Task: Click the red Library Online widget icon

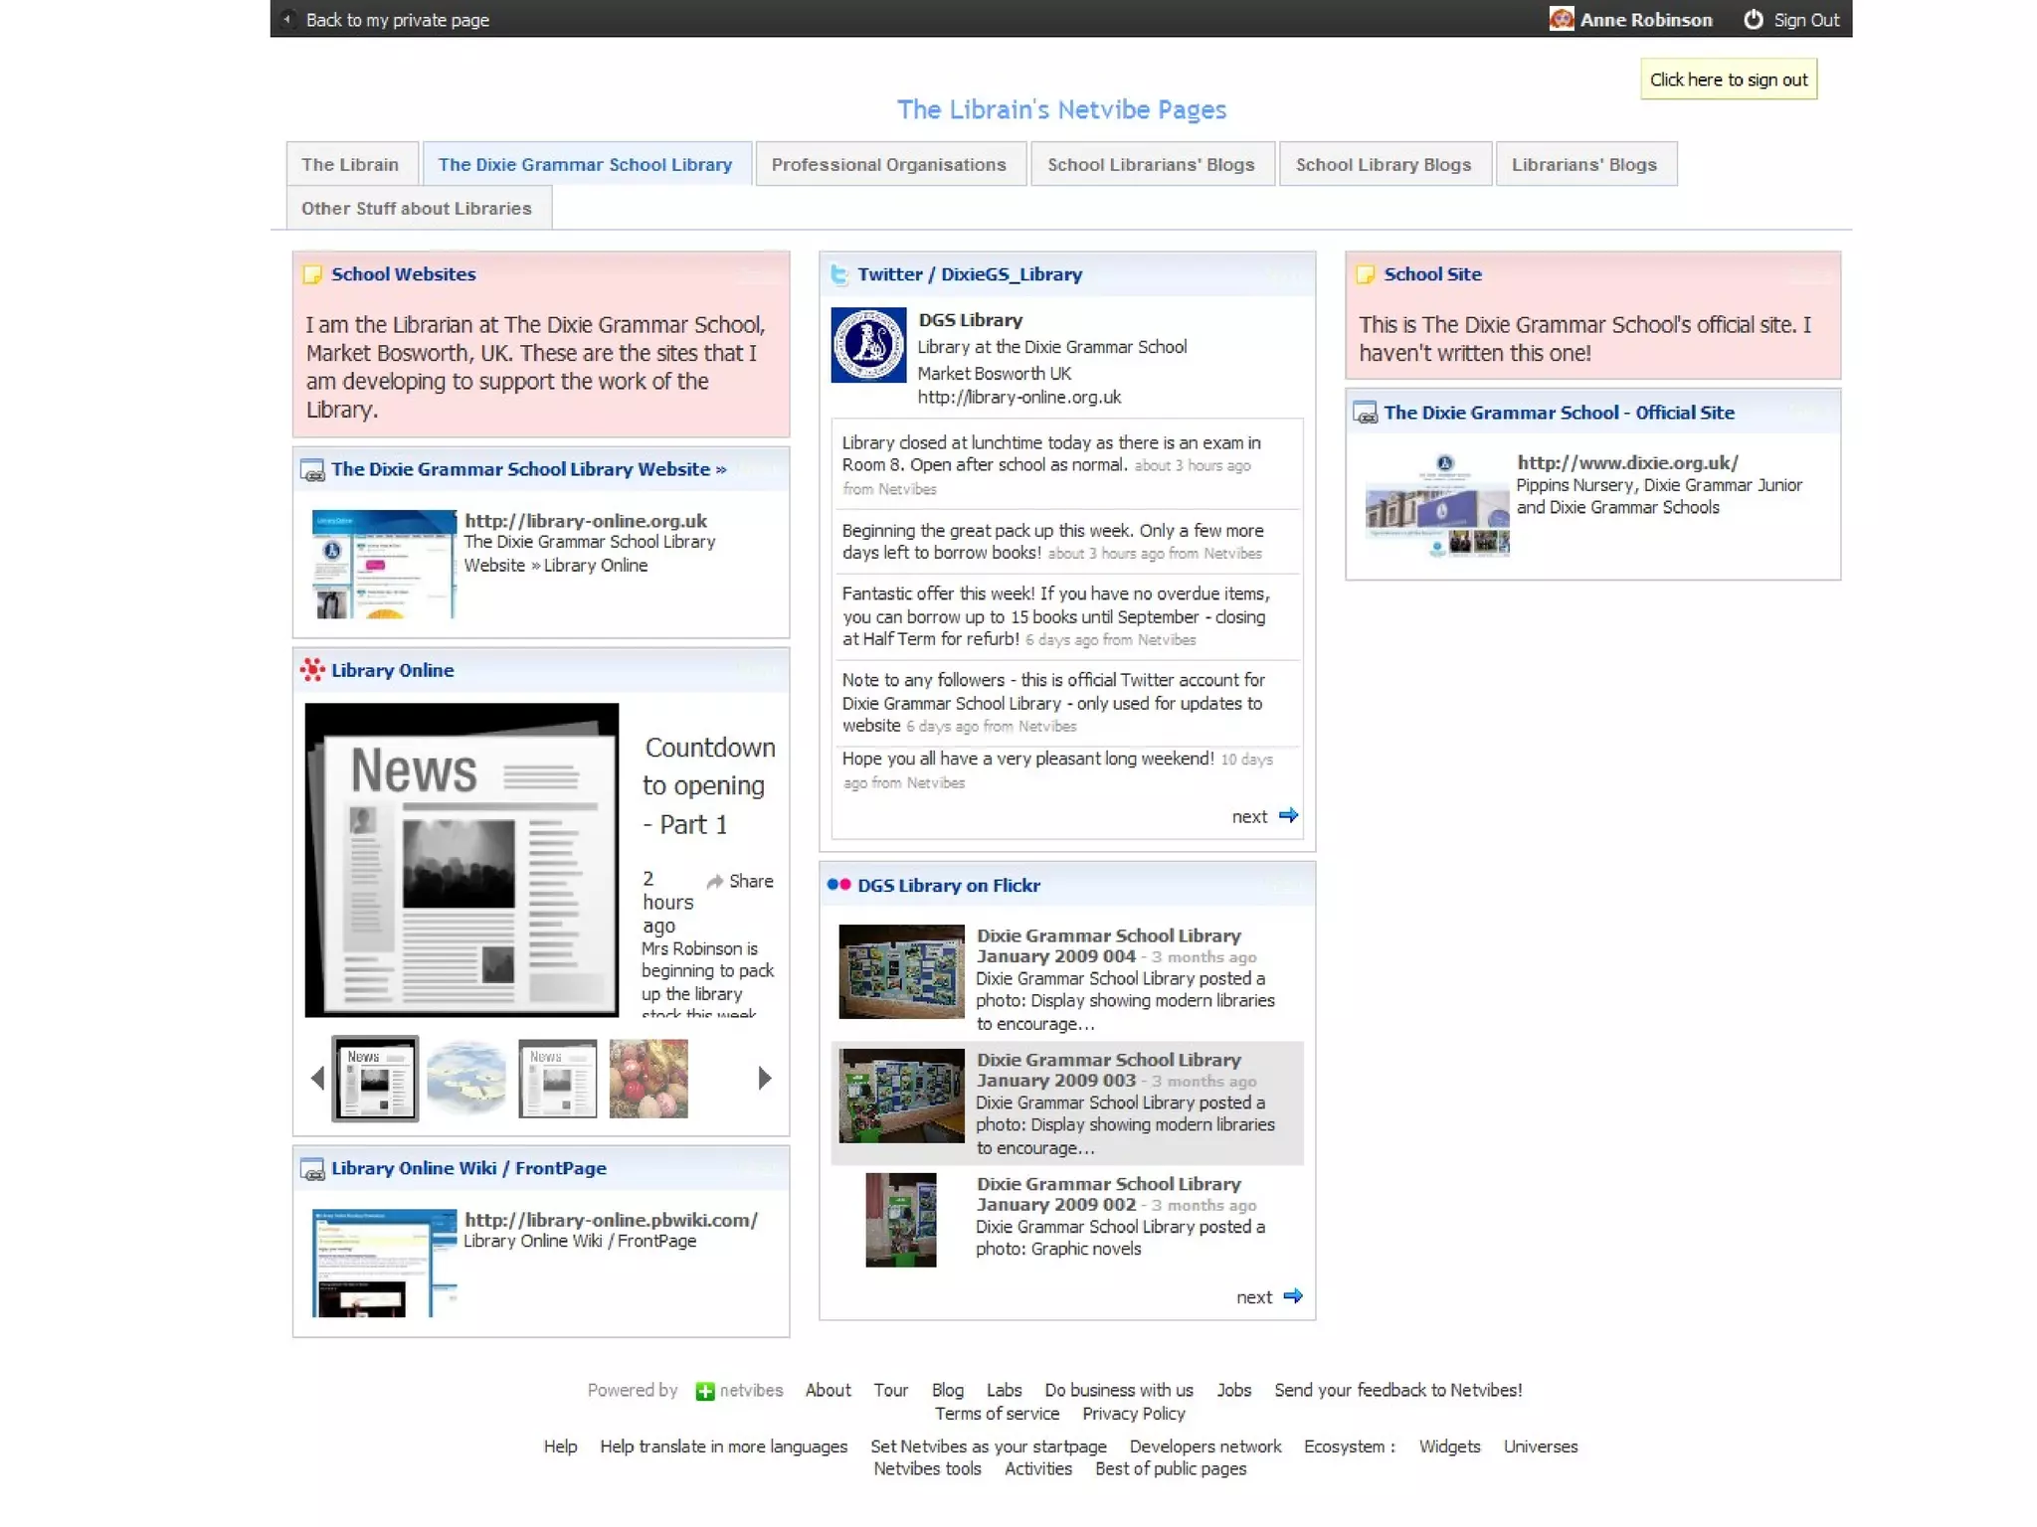Action: coord(312,670)
